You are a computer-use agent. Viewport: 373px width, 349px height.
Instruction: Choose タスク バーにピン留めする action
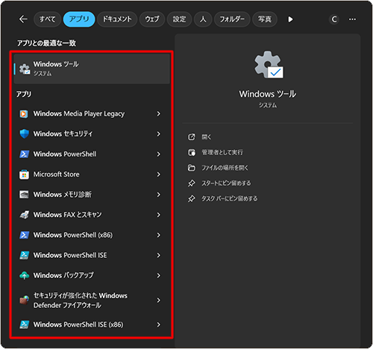point(229,198)
